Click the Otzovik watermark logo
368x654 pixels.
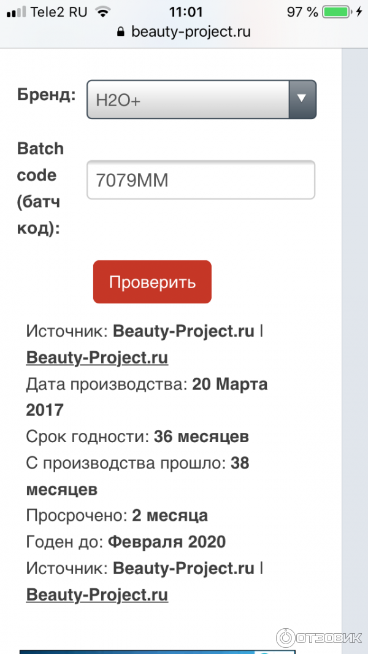[x=318, y=637]
